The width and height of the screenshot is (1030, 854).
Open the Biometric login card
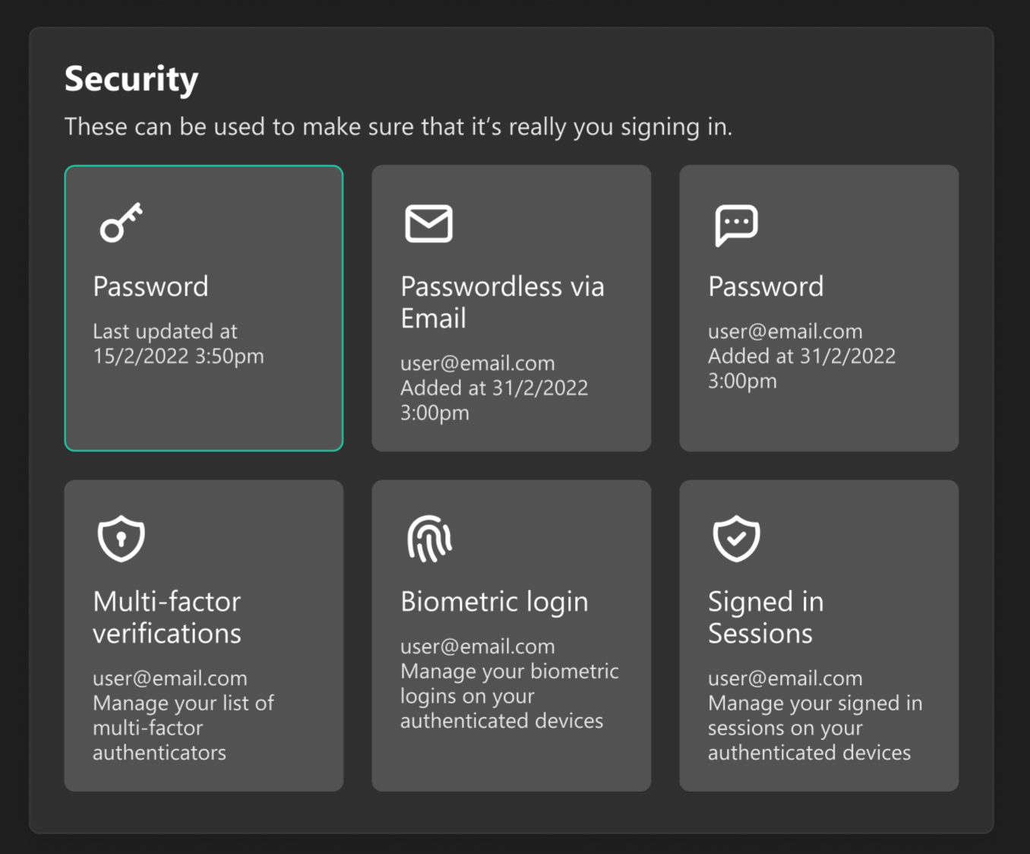pos(510,636)
